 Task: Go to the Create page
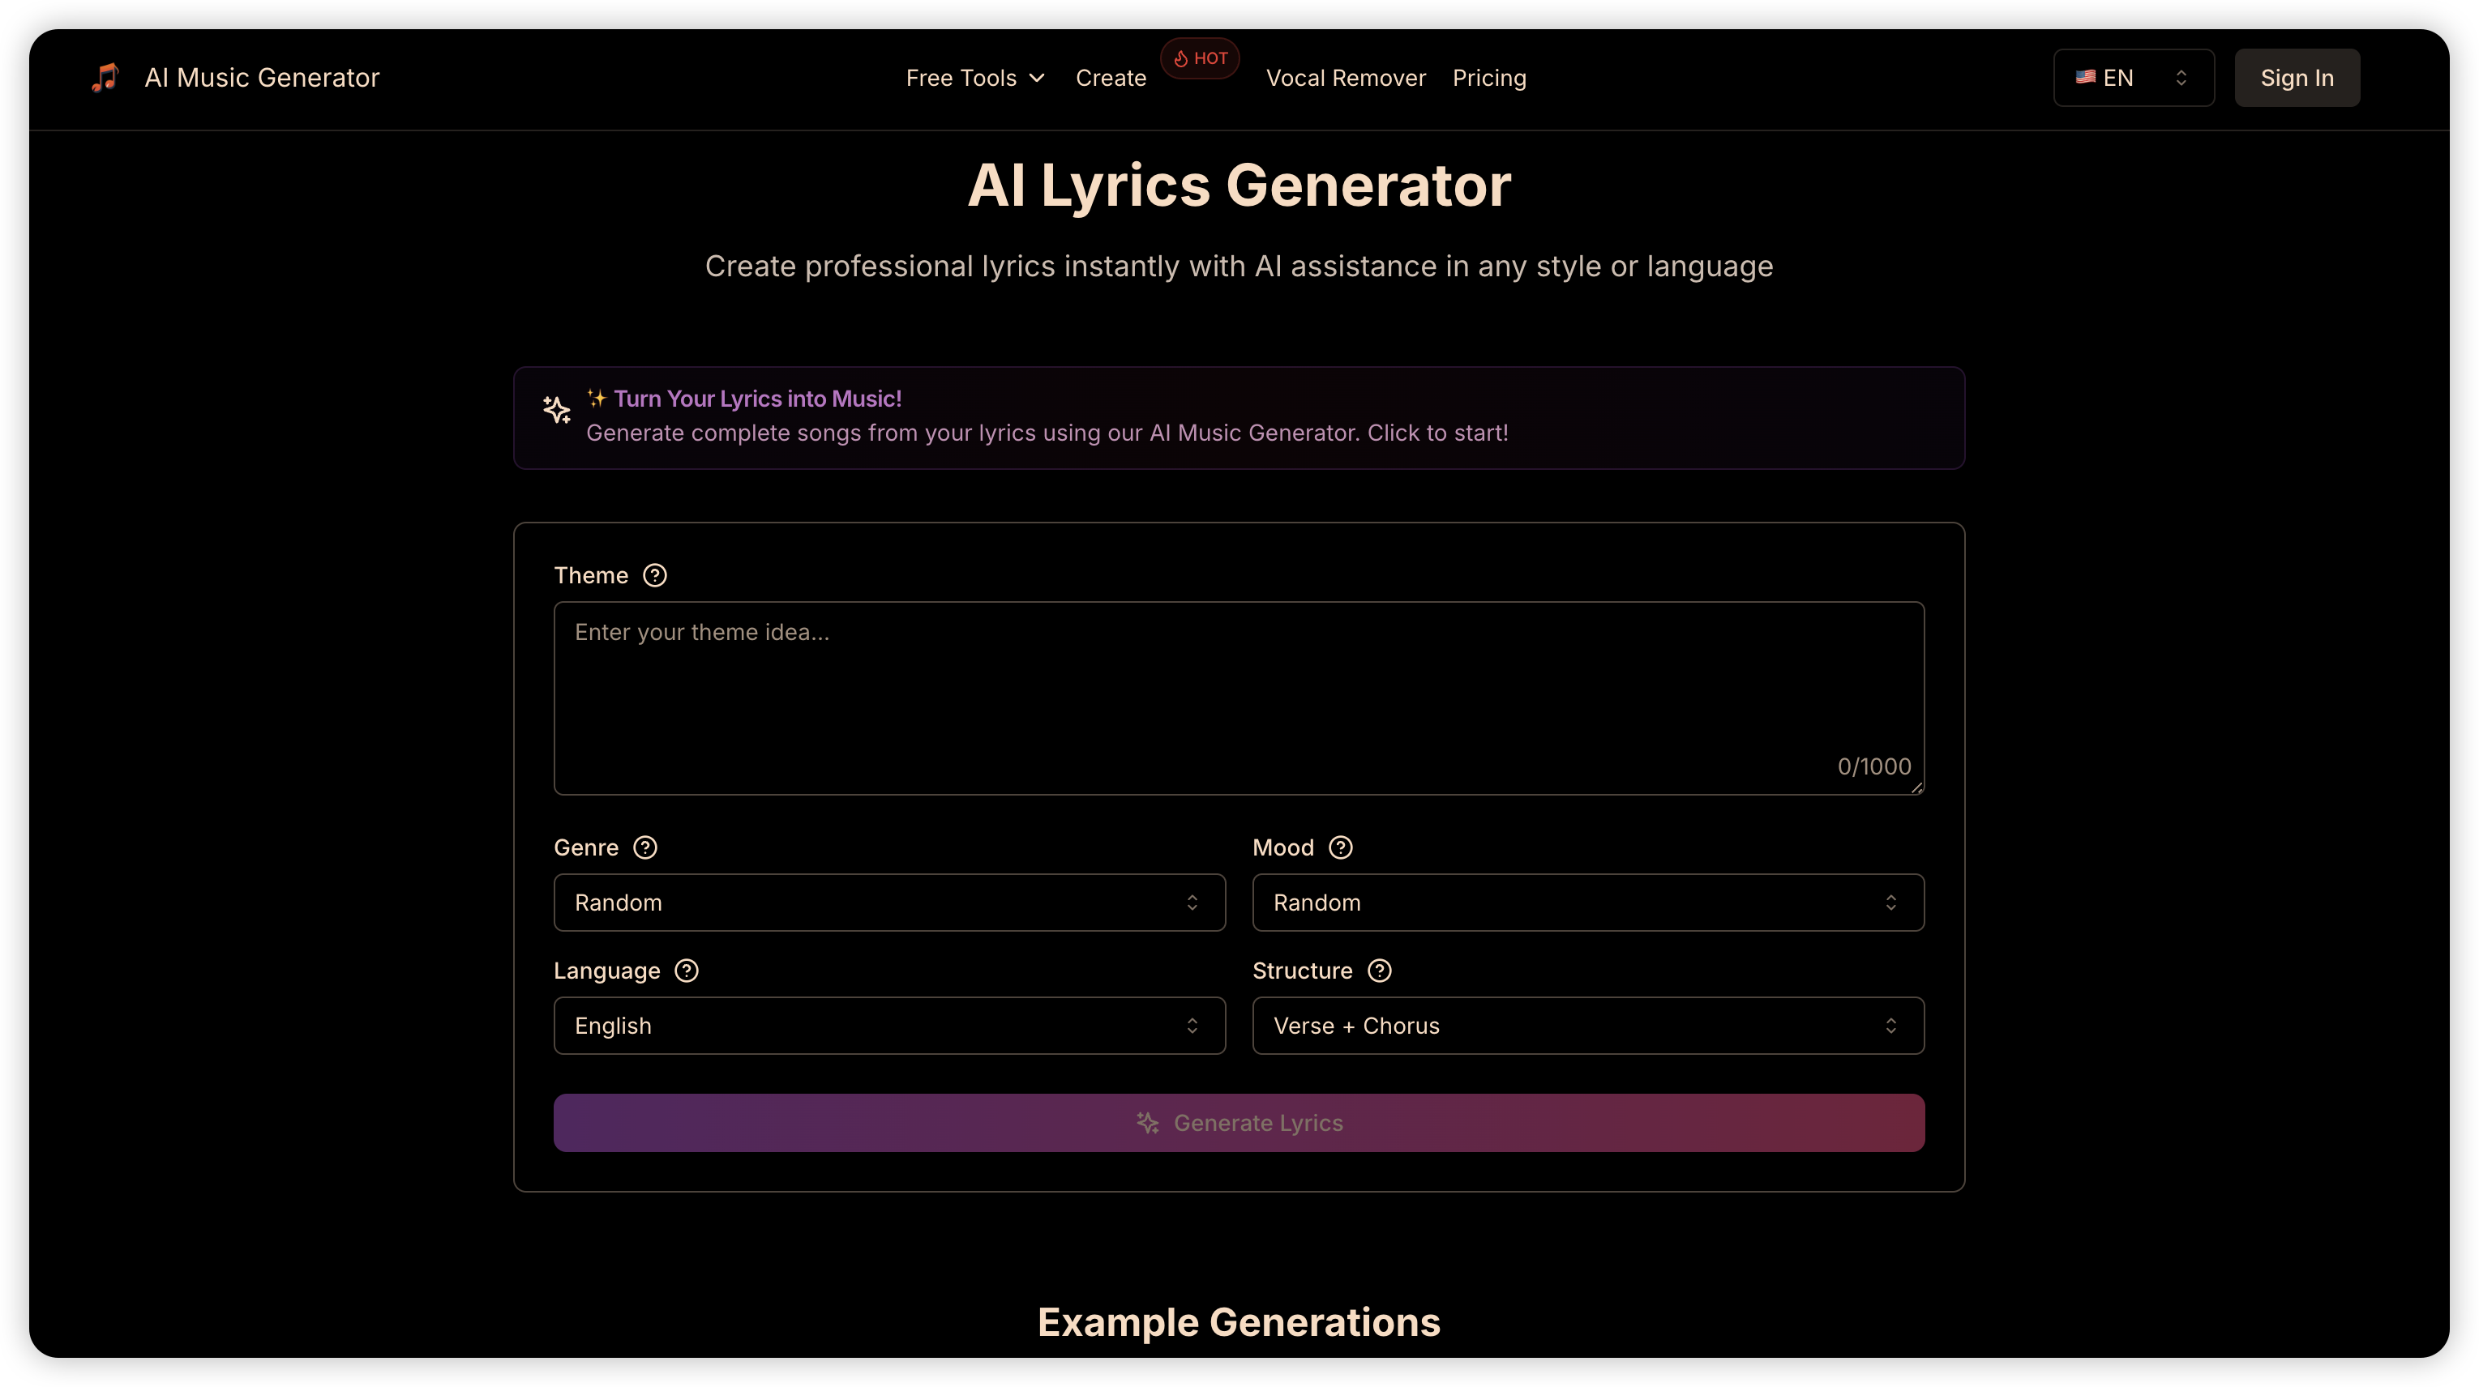pos(1111,78)
